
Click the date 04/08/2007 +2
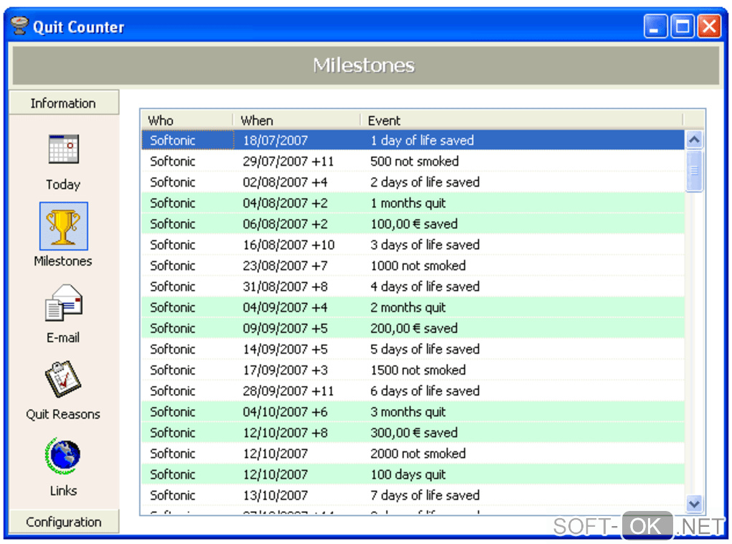285,203
